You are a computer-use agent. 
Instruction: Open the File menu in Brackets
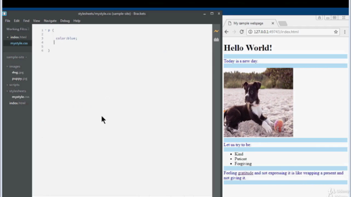tap(8, 21)
